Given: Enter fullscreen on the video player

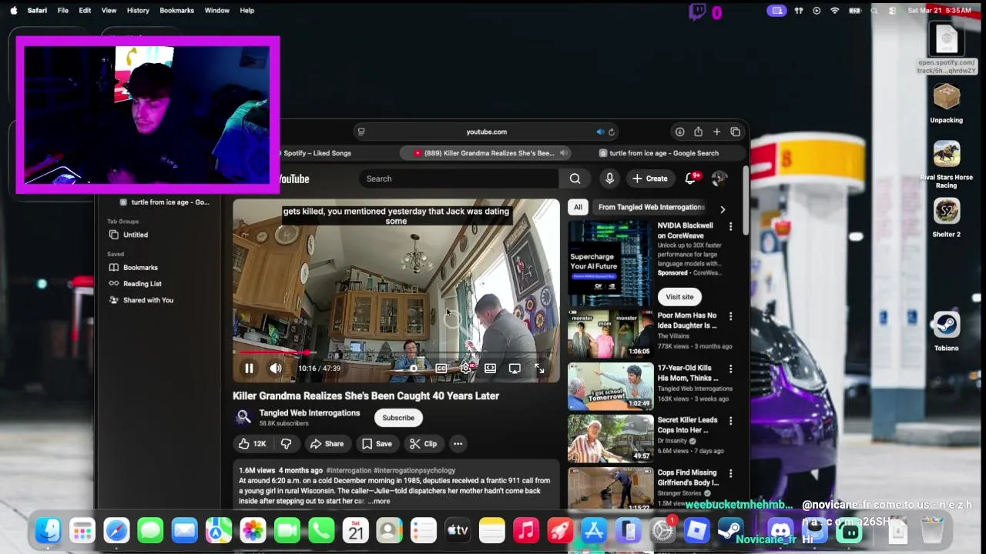Looking at the screenshot, I should 539,369.
